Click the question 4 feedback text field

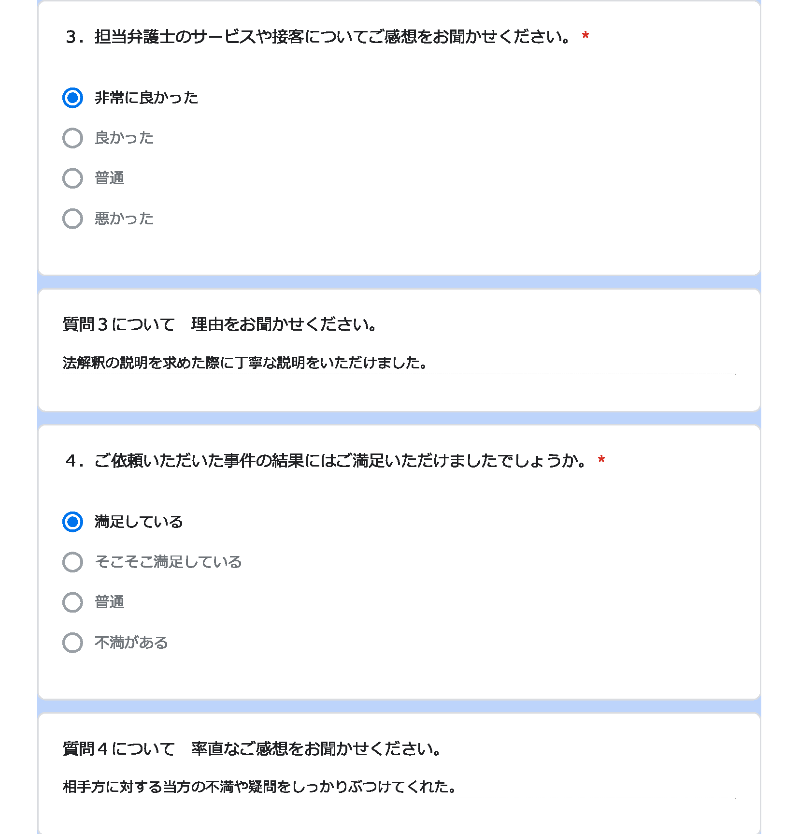click(399, 787)
